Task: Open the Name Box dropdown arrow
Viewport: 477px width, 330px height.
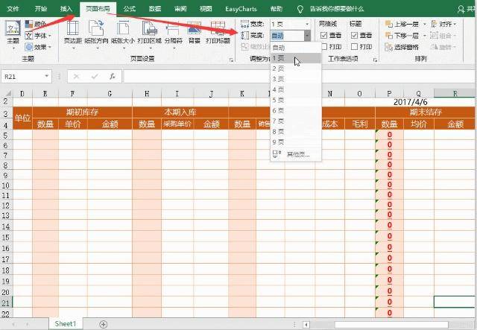Action: [x=47, y=76]
